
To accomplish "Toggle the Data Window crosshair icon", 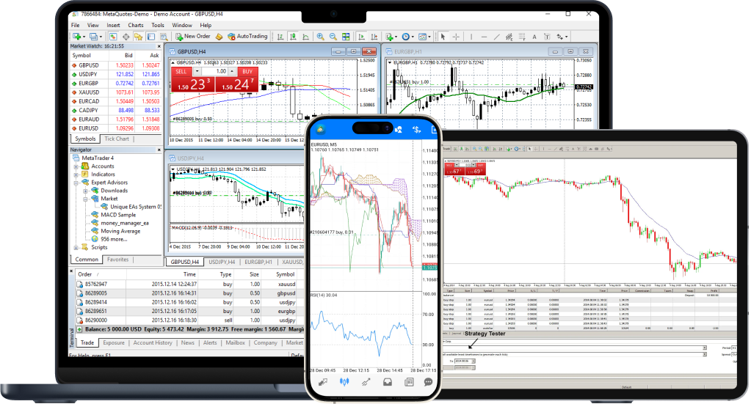I will [126, 37].
